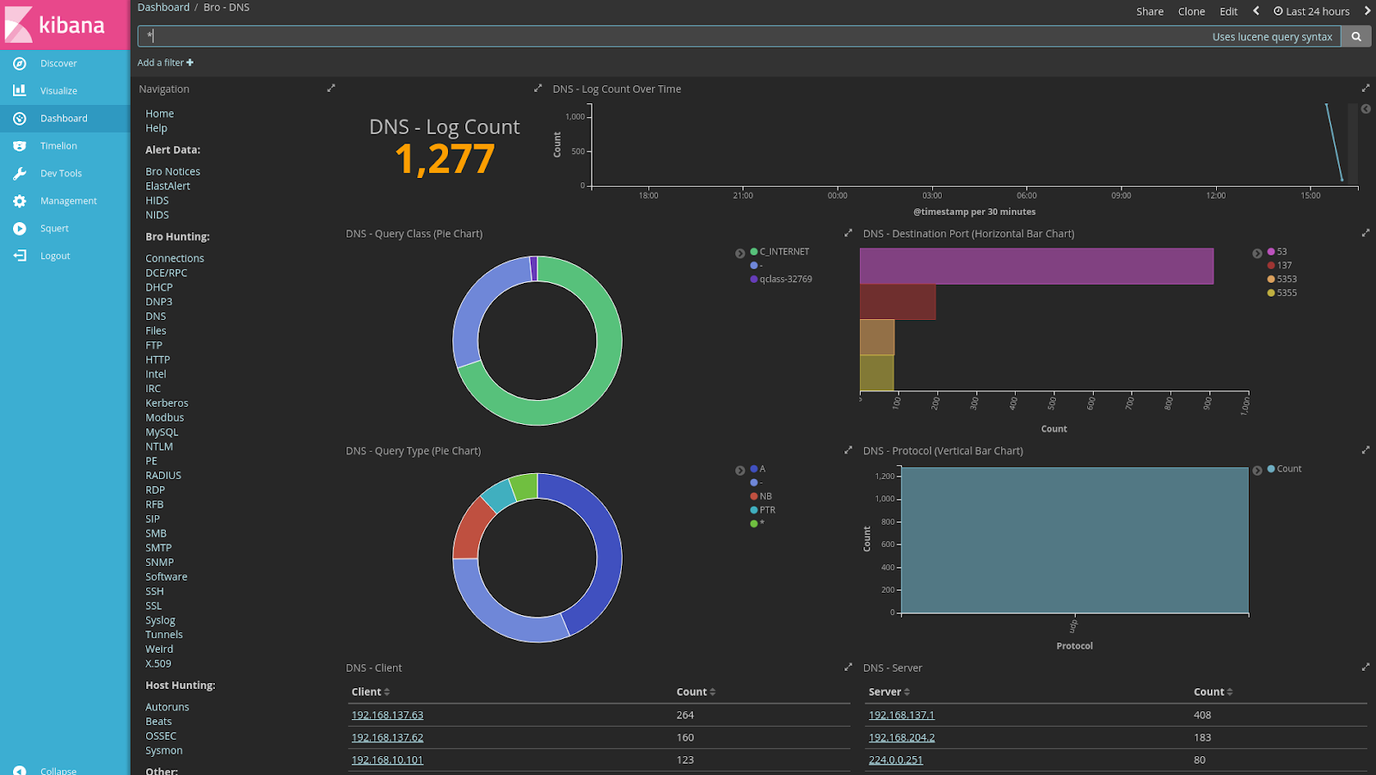Image resolution: width=1376 pixels, height=775 pixels.
Task: Toggle port 137 legend entry
Action: [x=1280, y=266]
